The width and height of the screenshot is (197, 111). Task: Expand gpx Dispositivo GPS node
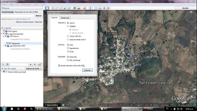(x=3, y=46)
